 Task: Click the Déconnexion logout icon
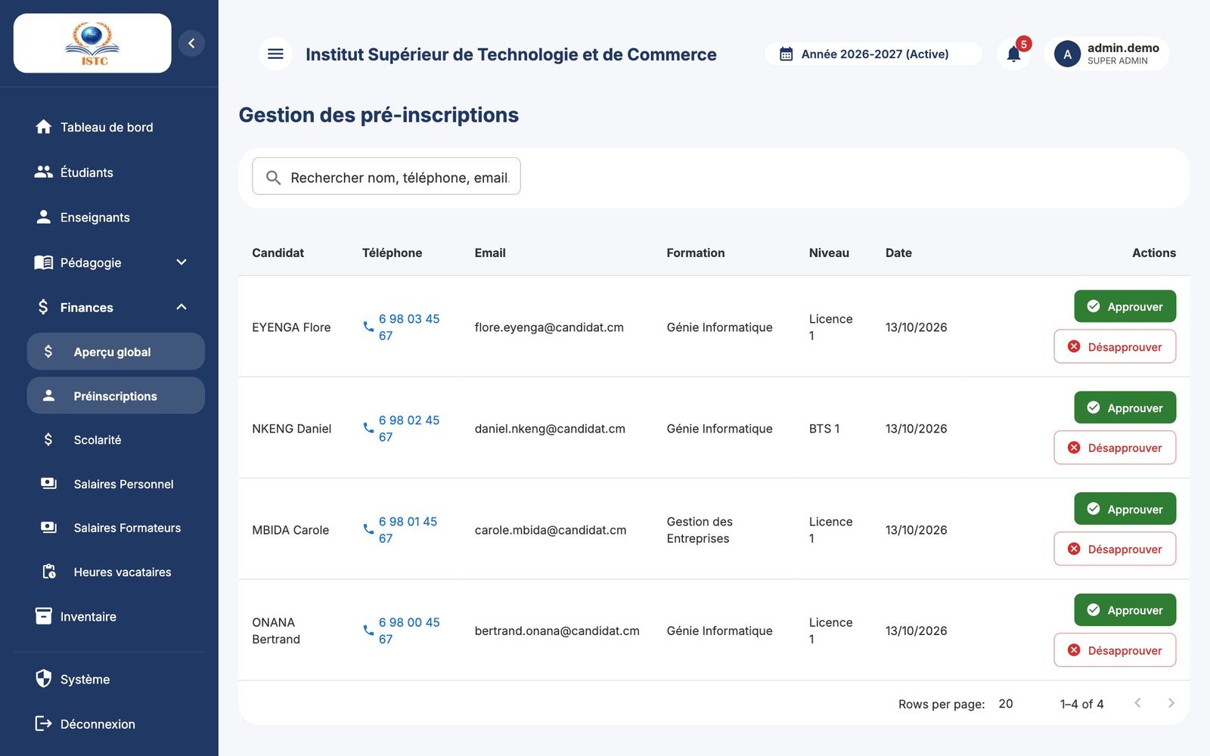(44, 723)
